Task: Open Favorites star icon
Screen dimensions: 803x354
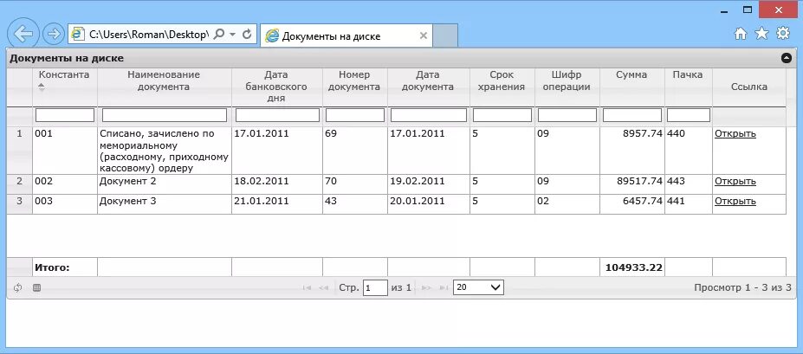Action: pyautogui.click(x=762, y=34)
